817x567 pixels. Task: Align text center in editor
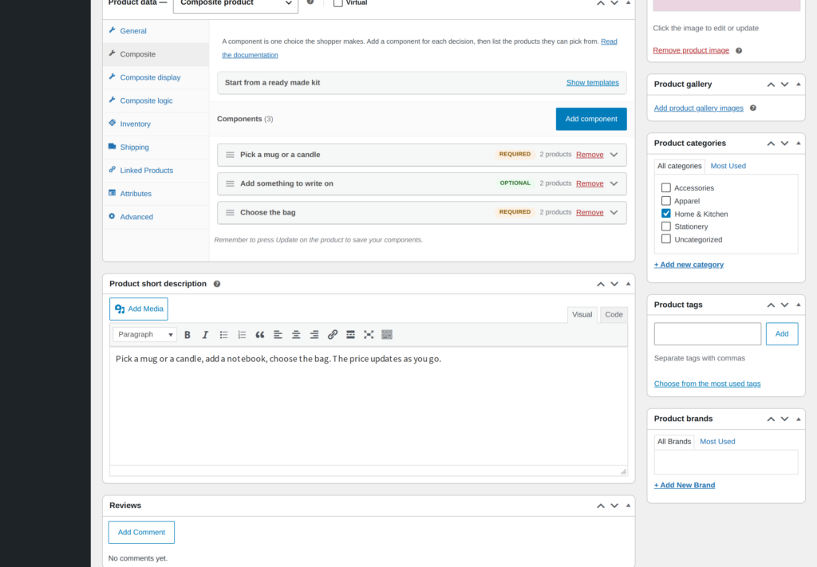point(296,335)
